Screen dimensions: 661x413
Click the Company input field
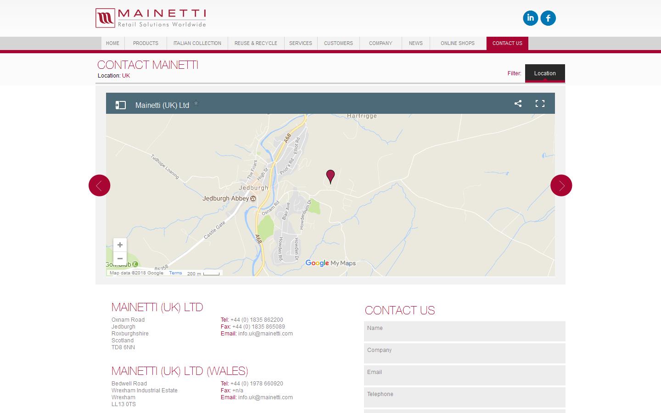pyautogui.click(x=465, y=353)
